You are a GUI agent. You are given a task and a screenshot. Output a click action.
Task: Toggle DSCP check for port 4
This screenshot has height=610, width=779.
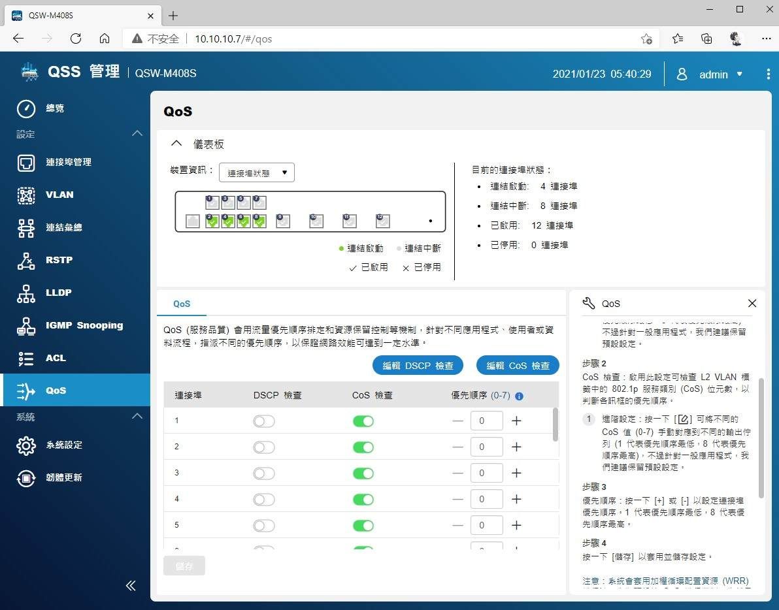[264, 500]
